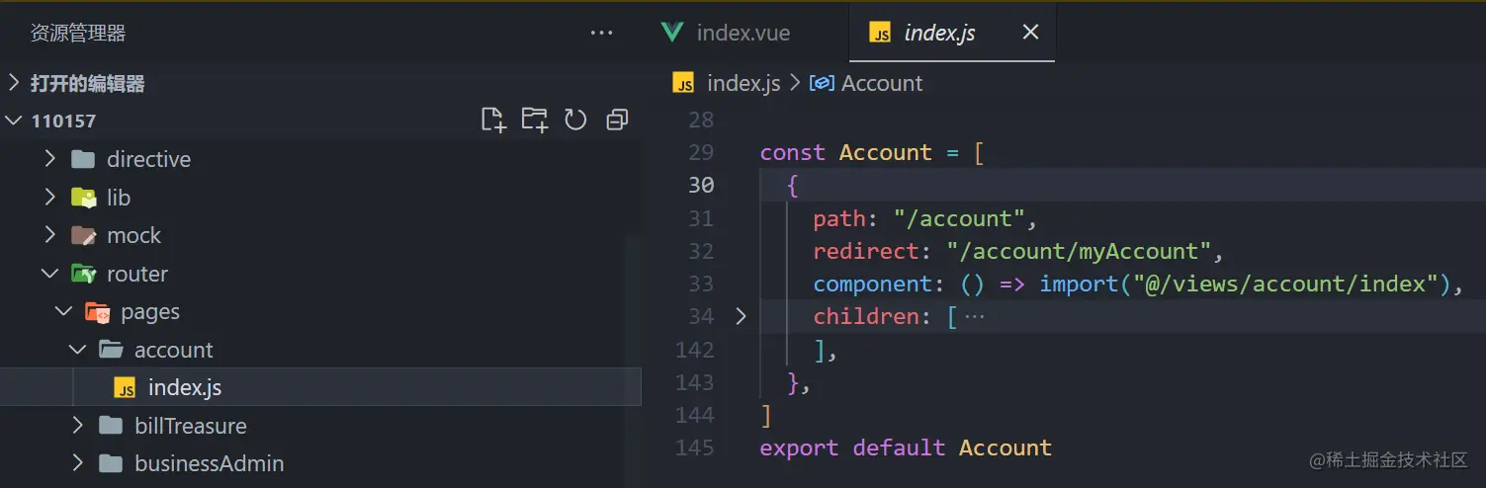1486x488 pixels.
Task: Click index.js in the breadcrumb path
Action: (x=743, y=84)
